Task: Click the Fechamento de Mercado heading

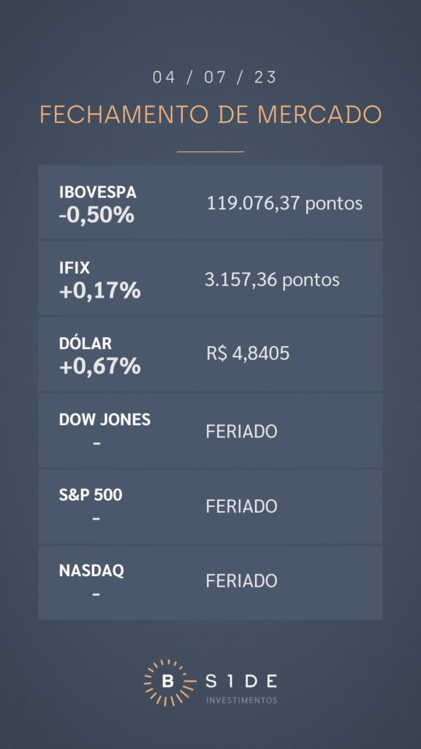Action: pos(210,114)
